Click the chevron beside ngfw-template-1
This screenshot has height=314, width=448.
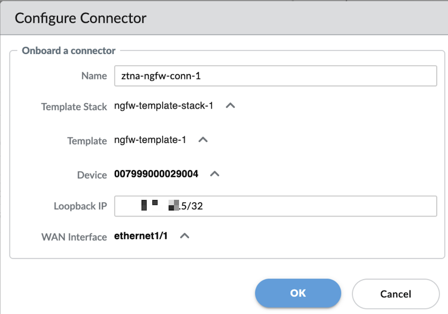[203, 140]
